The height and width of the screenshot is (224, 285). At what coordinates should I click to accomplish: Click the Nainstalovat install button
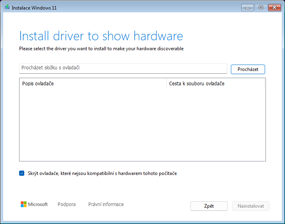[251, 206]
